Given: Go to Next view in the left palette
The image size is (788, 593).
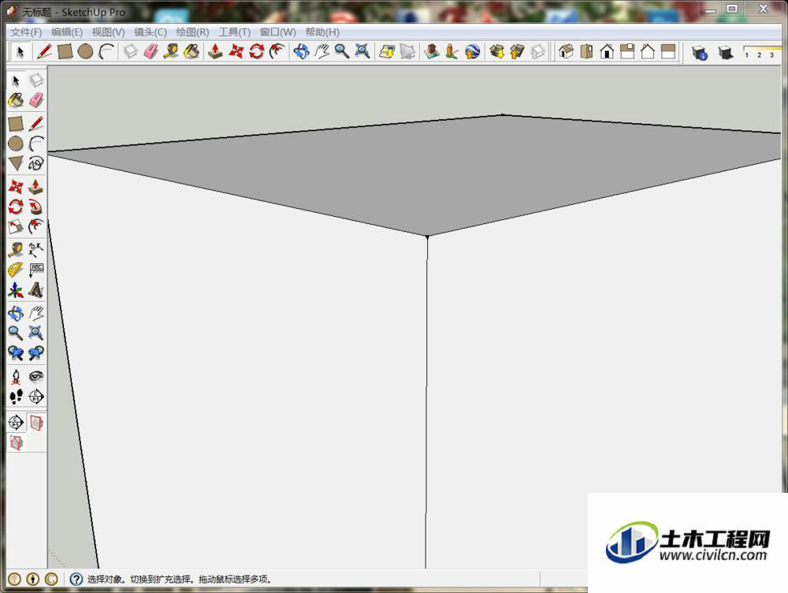Looking at the screenshot, I should (36, 353).
